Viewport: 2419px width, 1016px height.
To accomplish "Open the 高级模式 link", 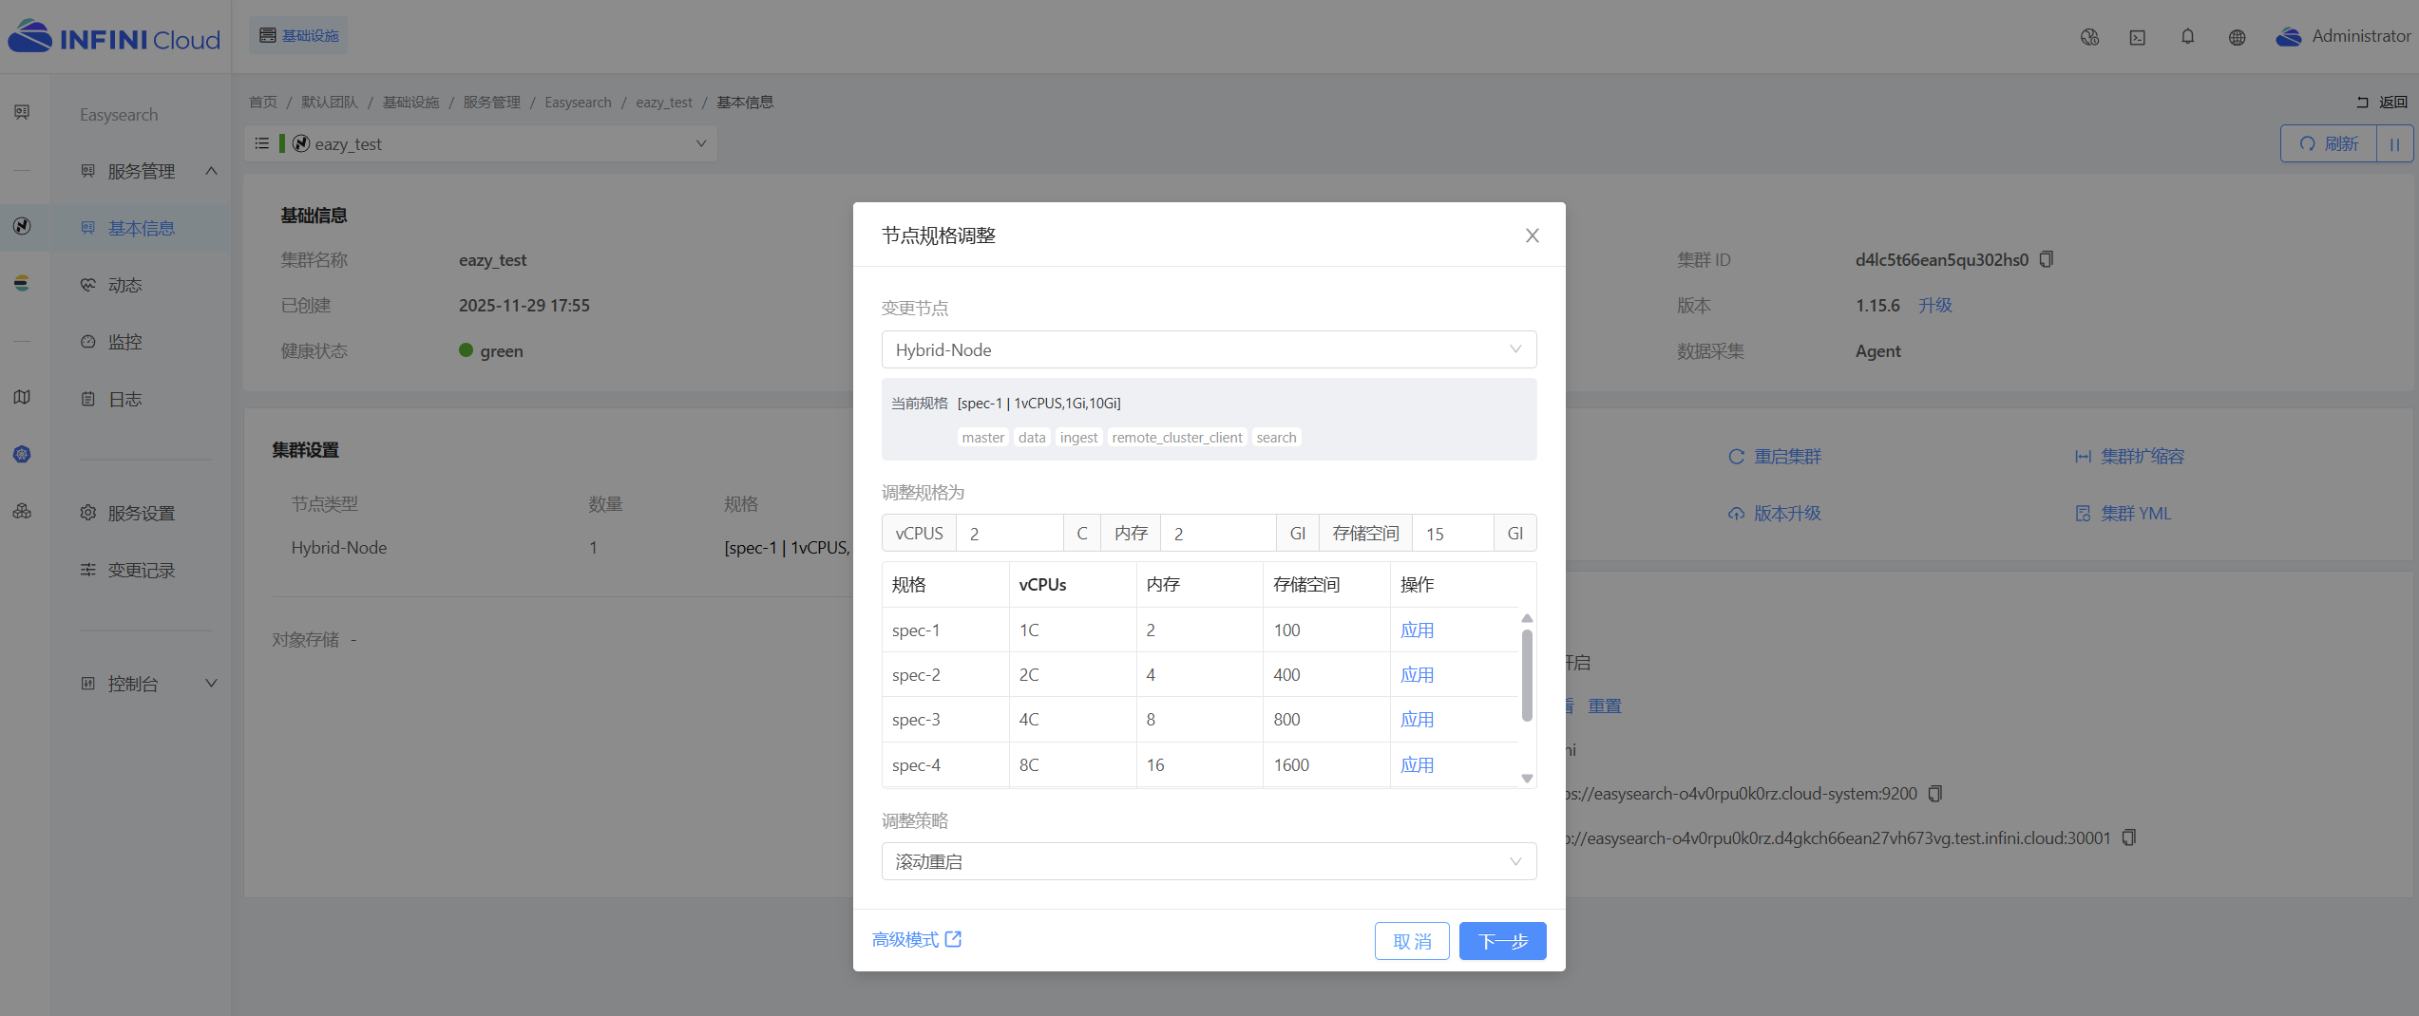I will click(917, 940).
